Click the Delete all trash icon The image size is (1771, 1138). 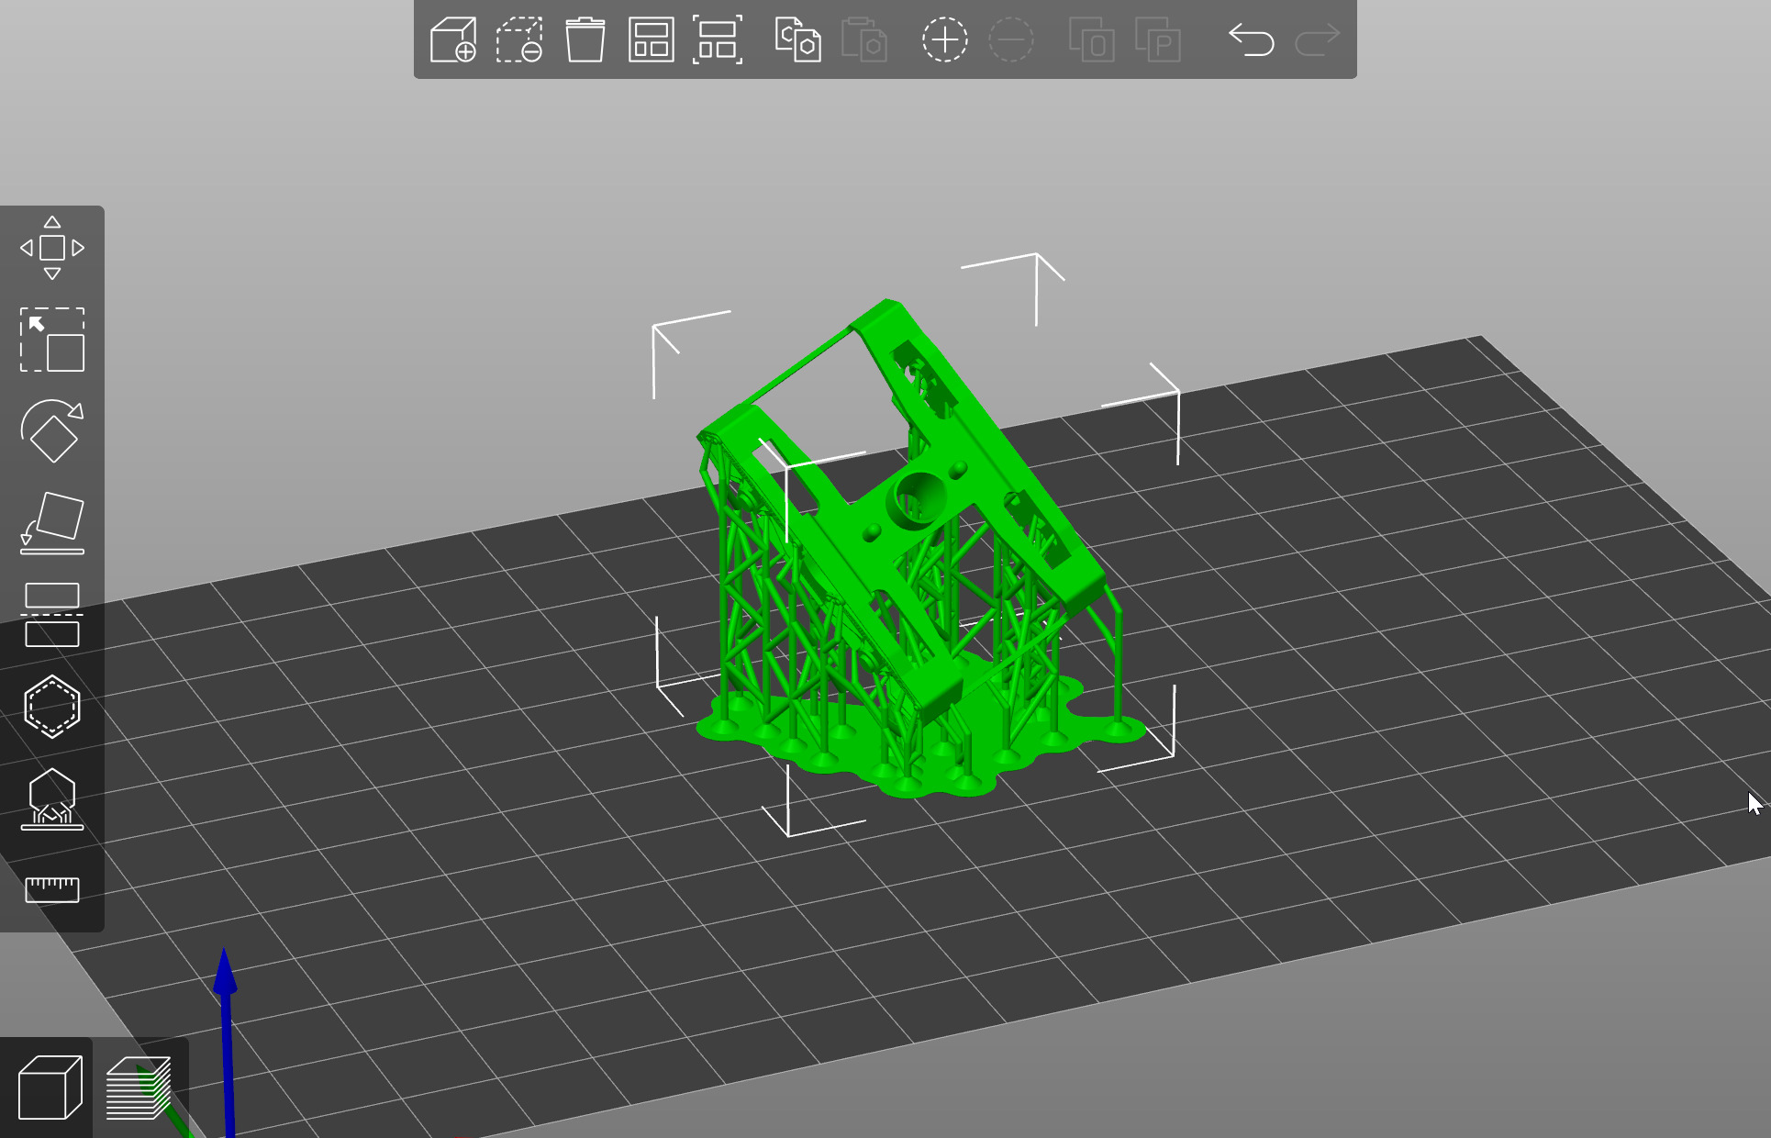pos(585,40)
